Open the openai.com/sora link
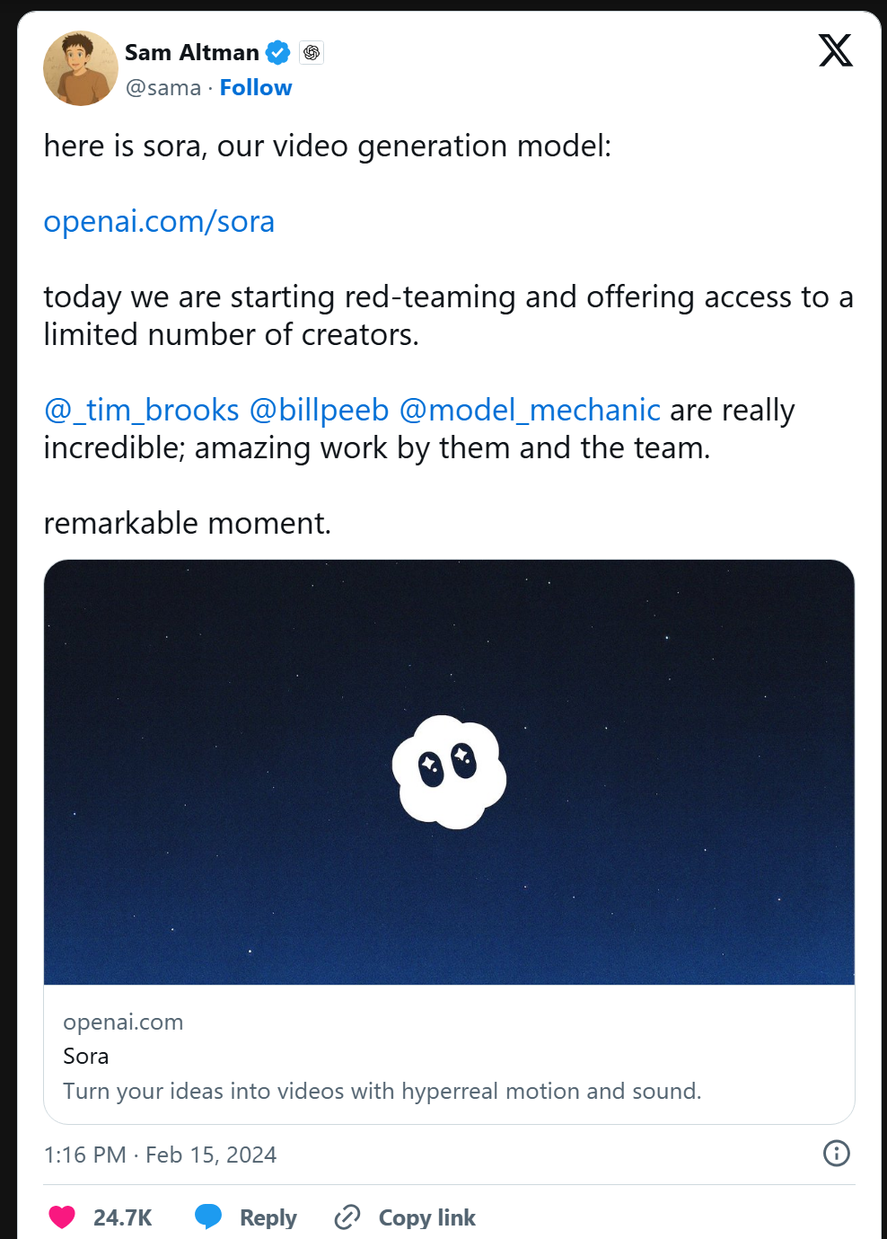 pyautogui.click(x=159, y=221)
